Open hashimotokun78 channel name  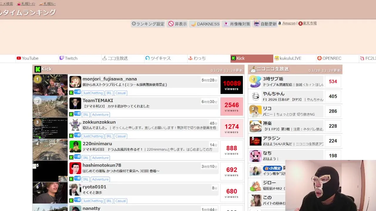[x=102, y=165]
